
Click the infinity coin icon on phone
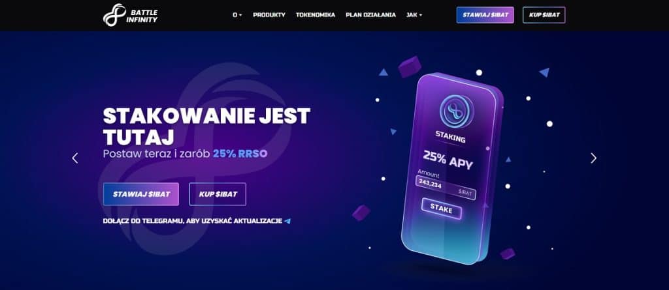(457, 111)
